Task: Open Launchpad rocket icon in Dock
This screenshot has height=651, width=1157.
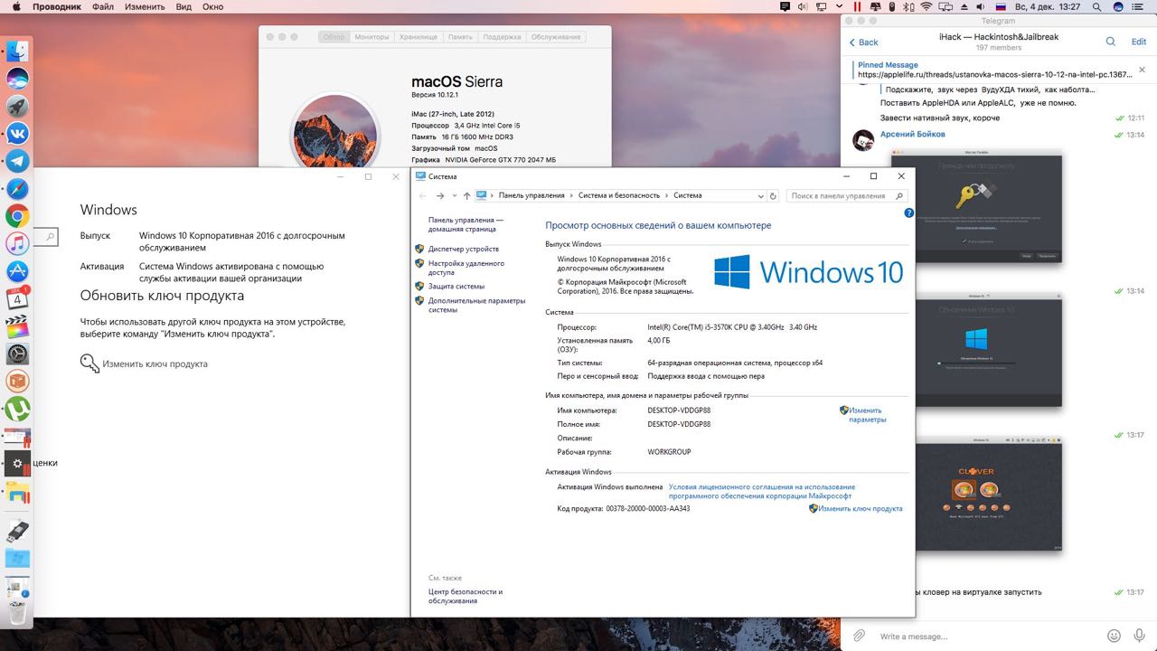Action: tap(18, 106)
